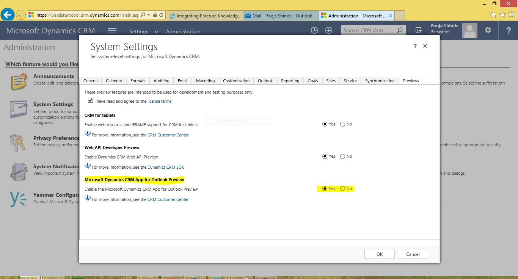Viewport: 518px width, 279px height.
Task: Click the Announcements notepad icon
Action: coord(19,81)
